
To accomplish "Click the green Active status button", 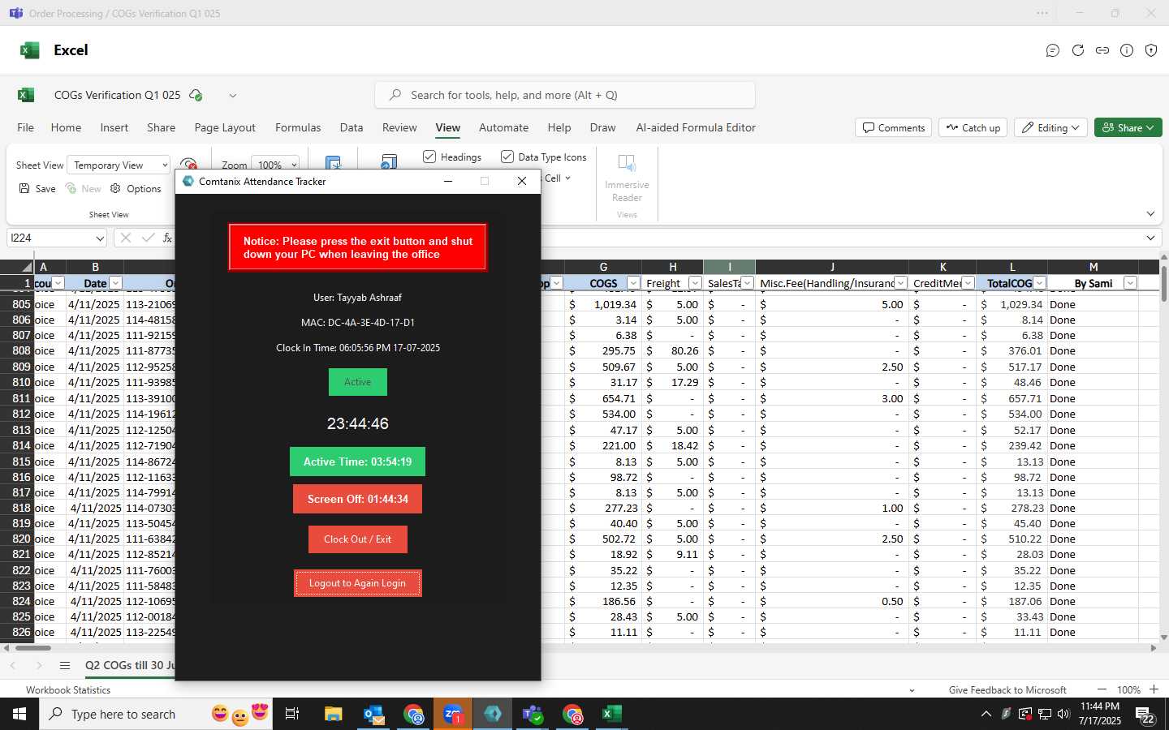I will point(357,382).
